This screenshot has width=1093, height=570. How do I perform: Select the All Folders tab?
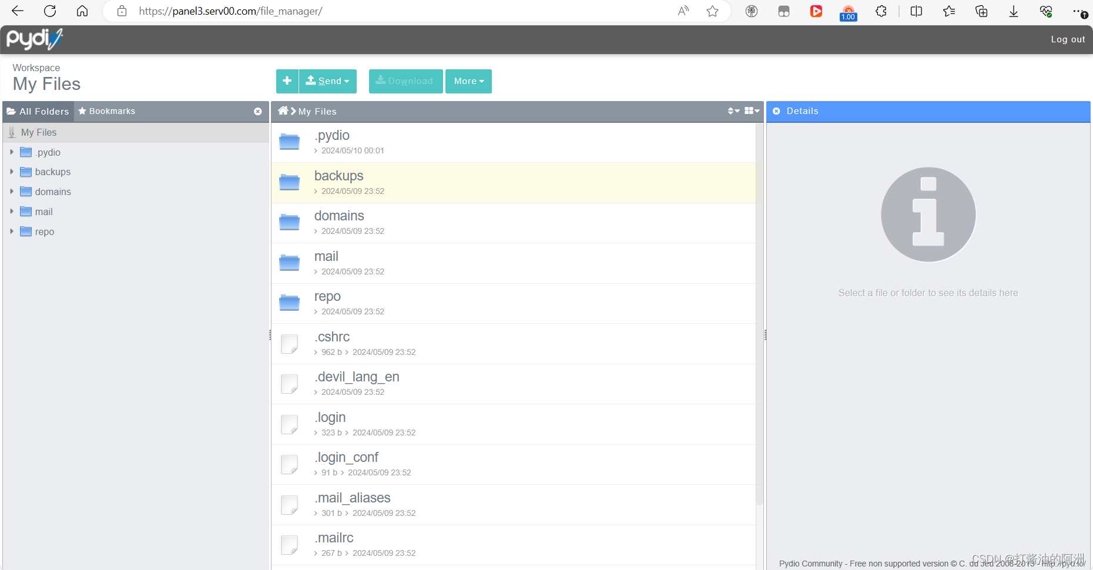38,111
